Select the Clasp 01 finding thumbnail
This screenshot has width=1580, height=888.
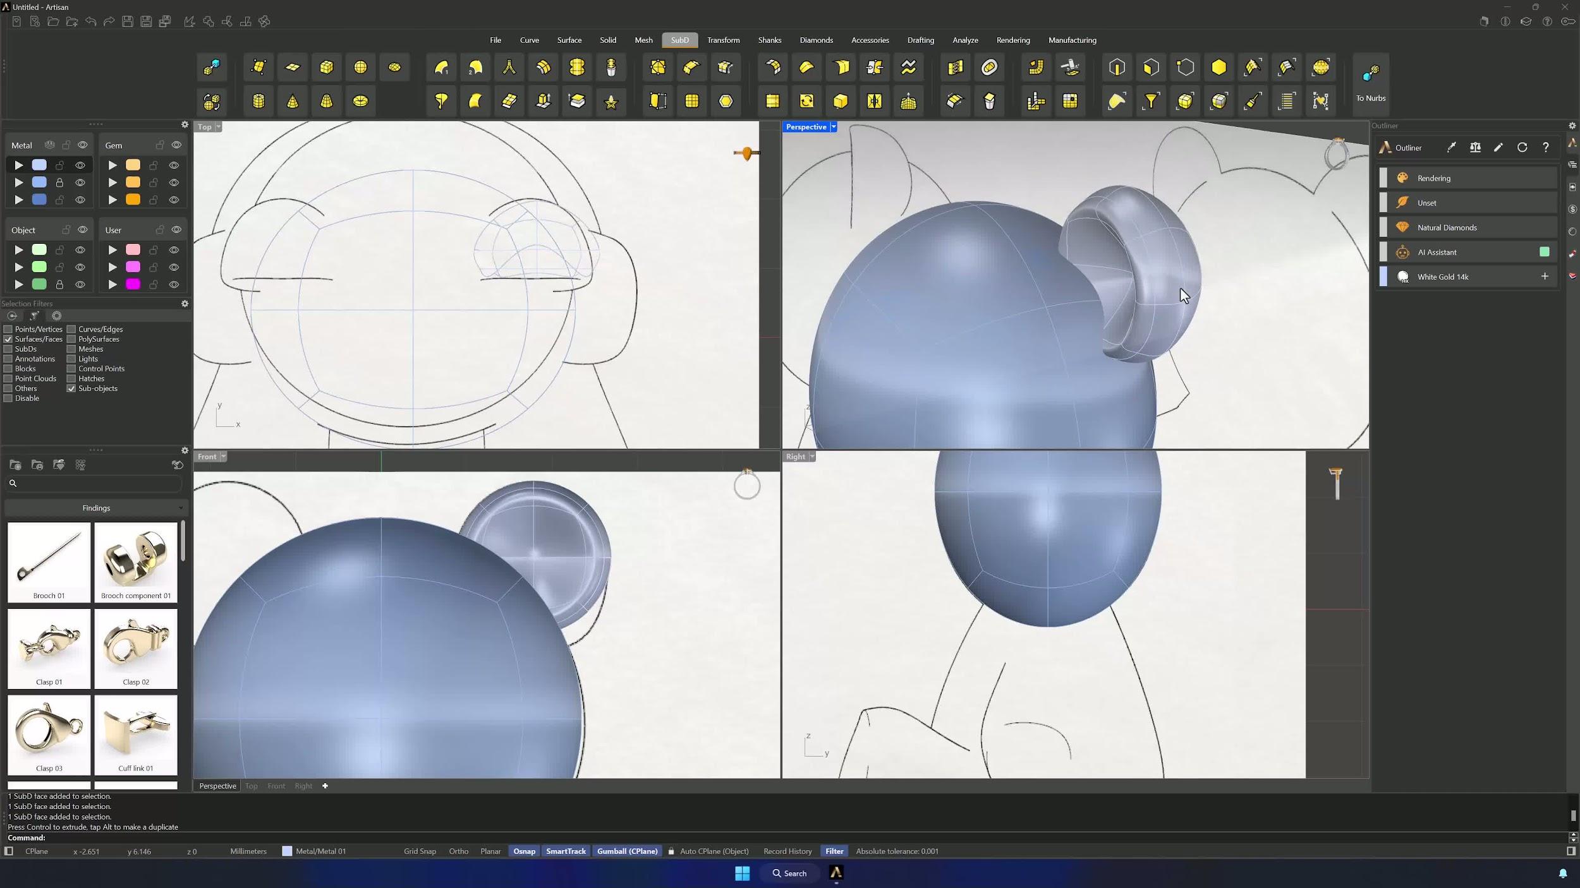point(49,649)
